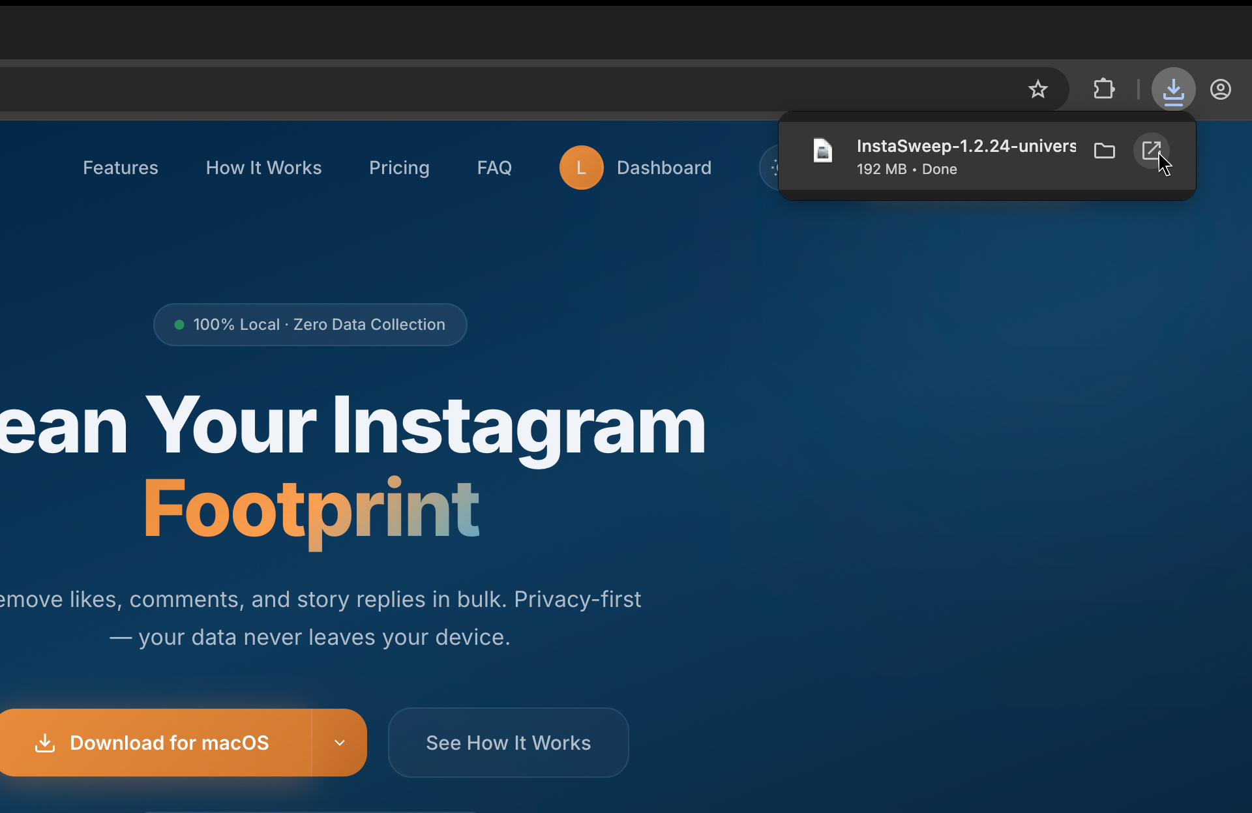The width and height of the screenshot is (1252, 813).
Task: Click the orange L user avatar
Action: (581, 168)
